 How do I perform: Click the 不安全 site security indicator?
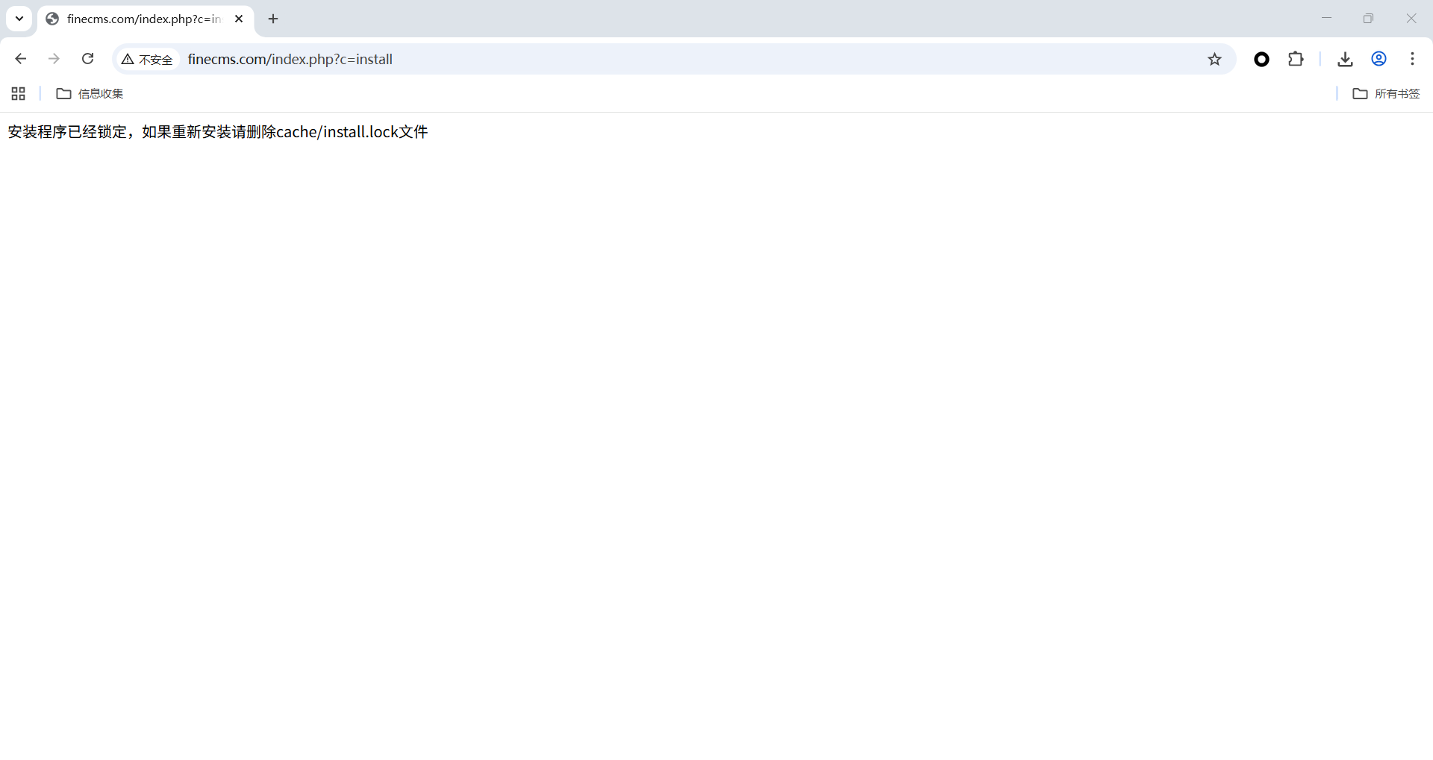point(148,60)
